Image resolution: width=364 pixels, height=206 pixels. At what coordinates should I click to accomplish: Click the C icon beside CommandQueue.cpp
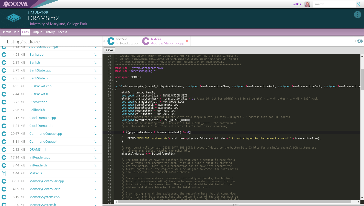pyautogui.click(x=4, y=134)
